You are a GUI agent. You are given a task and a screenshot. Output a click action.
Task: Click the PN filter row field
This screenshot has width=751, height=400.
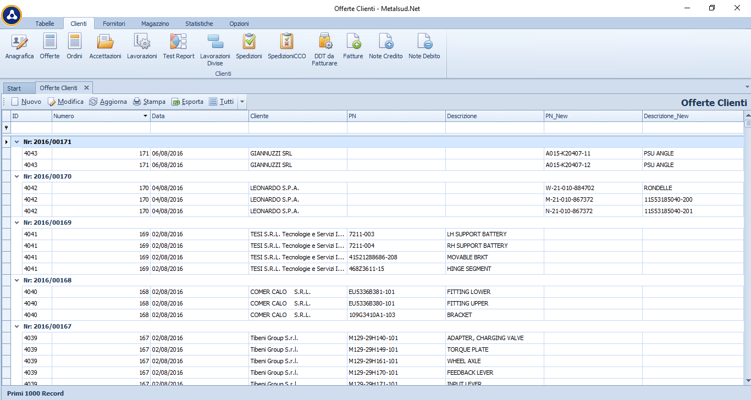coord(396,127)
